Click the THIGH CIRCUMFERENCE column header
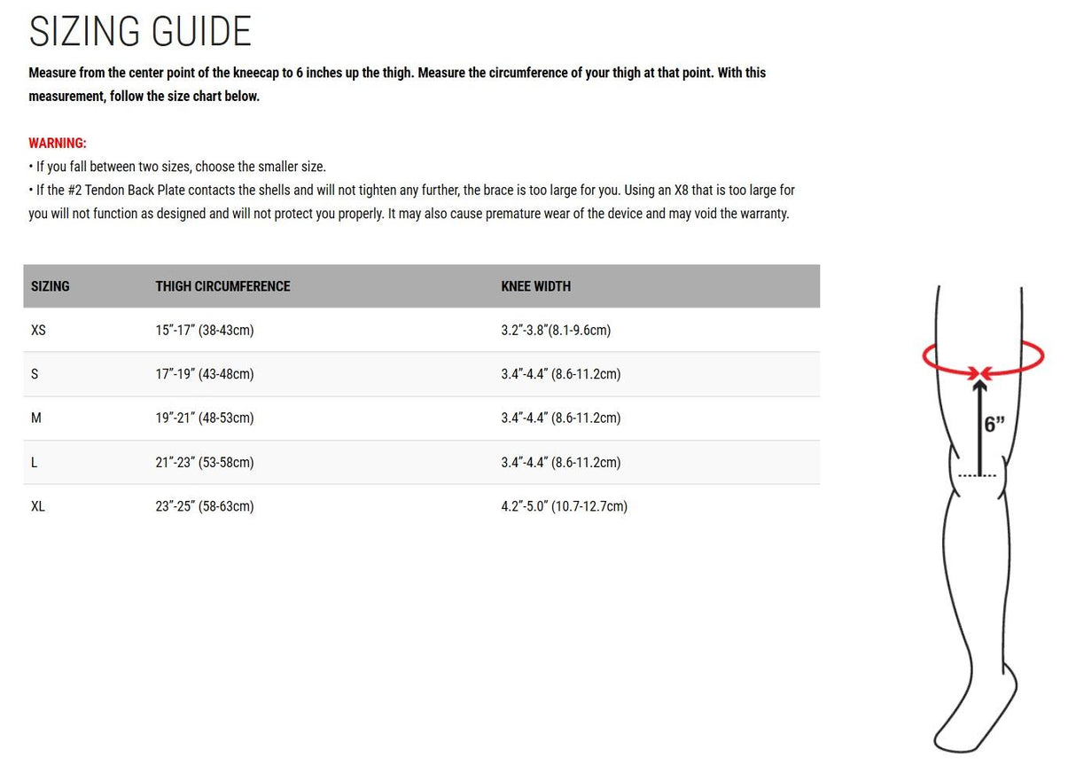The width and height of the screenshot is (1076, 774). (x=222, y=286)
